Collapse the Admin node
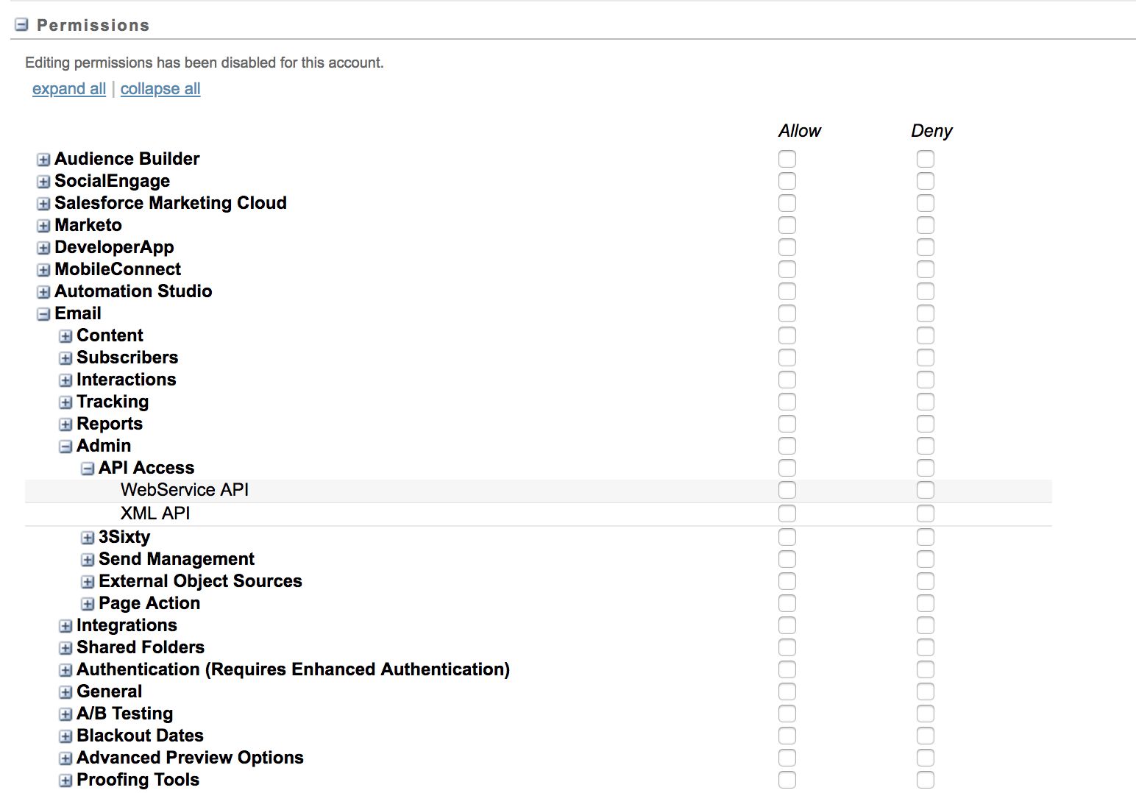 [65, 447]
